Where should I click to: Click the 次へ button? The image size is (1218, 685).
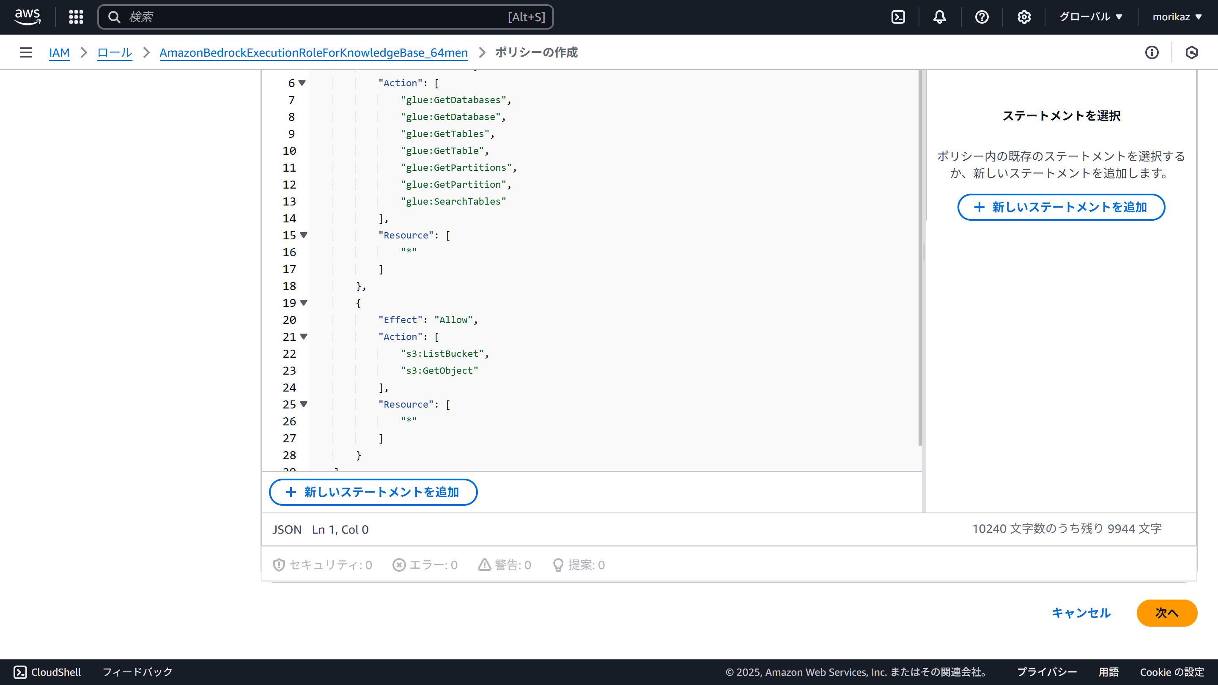(1166, 613)
